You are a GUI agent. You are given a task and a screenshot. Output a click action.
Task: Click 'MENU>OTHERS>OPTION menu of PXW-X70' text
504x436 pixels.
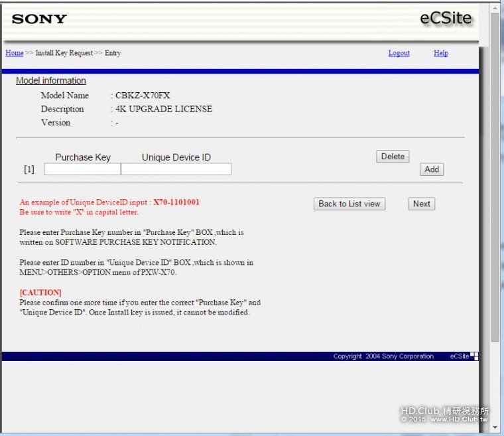pyautogui.click(x=98, y=272)
